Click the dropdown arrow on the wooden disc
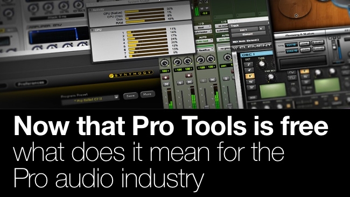This screenshot has width=350, height=197. (296, 16)
